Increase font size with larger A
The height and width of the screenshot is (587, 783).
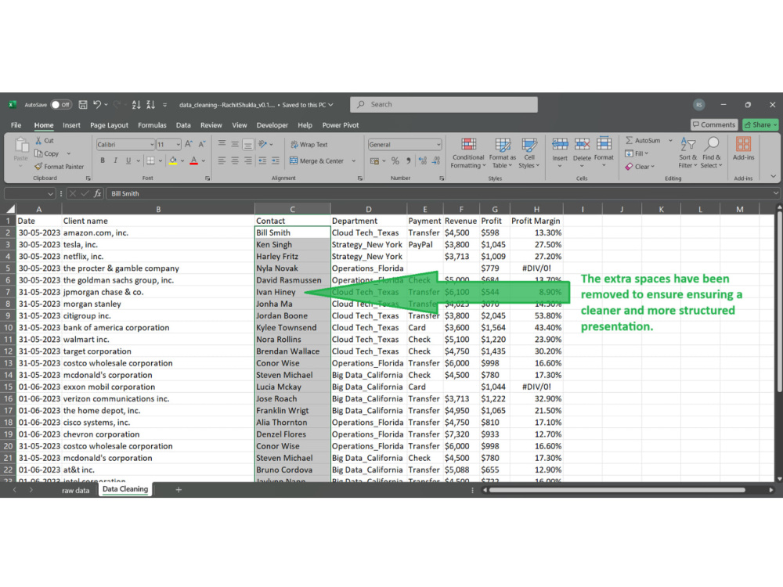point(189,144)
